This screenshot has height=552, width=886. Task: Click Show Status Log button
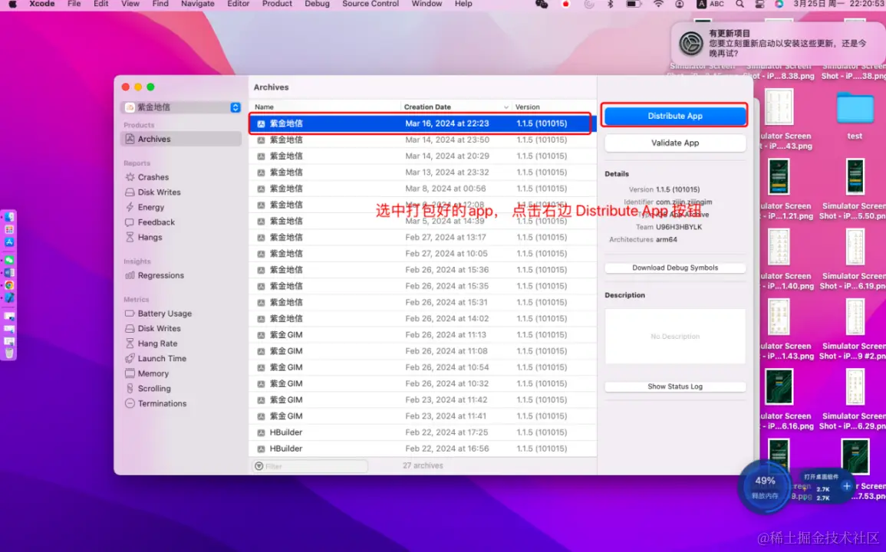(675, 386)
